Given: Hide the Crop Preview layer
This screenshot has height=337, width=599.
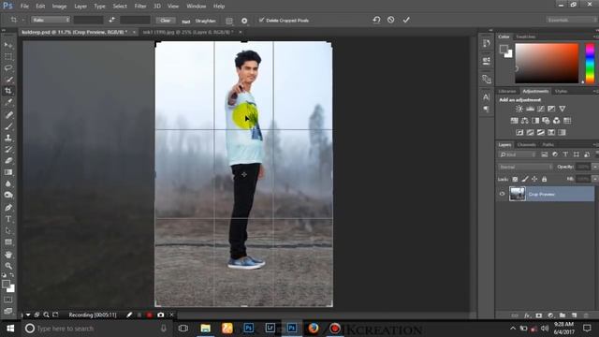Looking at the screenshot, I should [502, 194].
